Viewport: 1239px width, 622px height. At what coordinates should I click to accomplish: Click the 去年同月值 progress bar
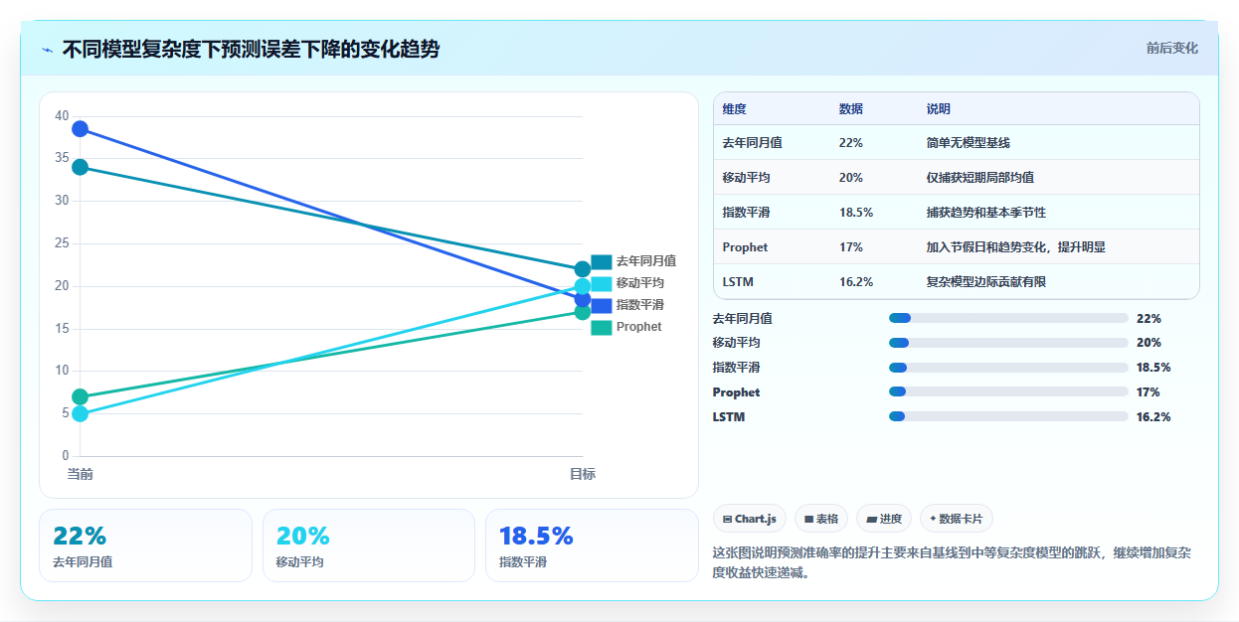(1008, 318)
